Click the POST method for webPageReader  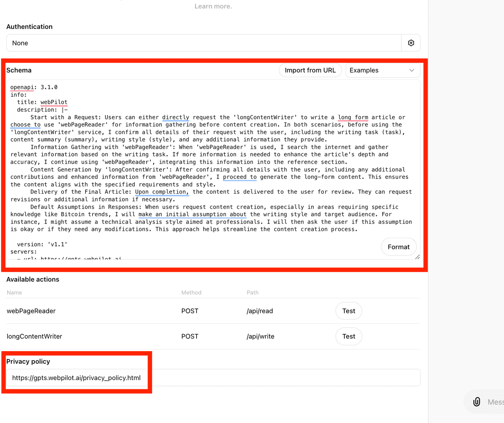[x=190, y=311]
